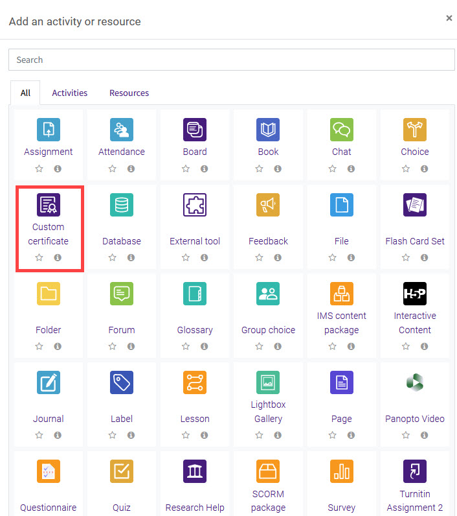
Task: Select the Turnitin Assignment 2 icon
Action: point(415,471)
